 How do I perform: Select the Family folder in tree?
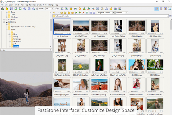pyautogui.click(x=16, y=37)
